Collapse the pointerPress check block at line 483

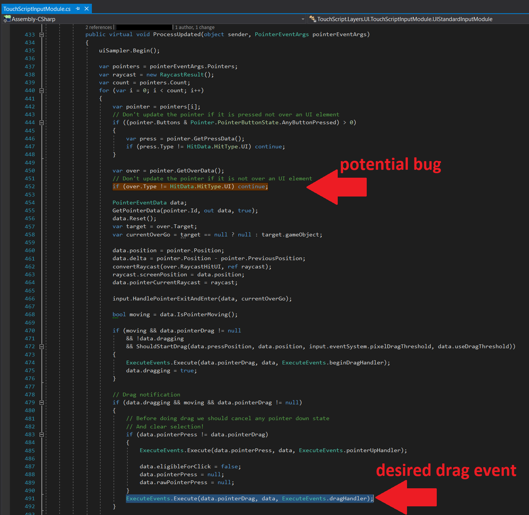[x=41, y=434]
